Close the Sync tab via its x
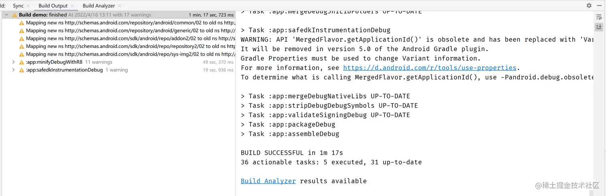This screenshot has width=606, height=196. pyautogui.click(x=28, y=6)
